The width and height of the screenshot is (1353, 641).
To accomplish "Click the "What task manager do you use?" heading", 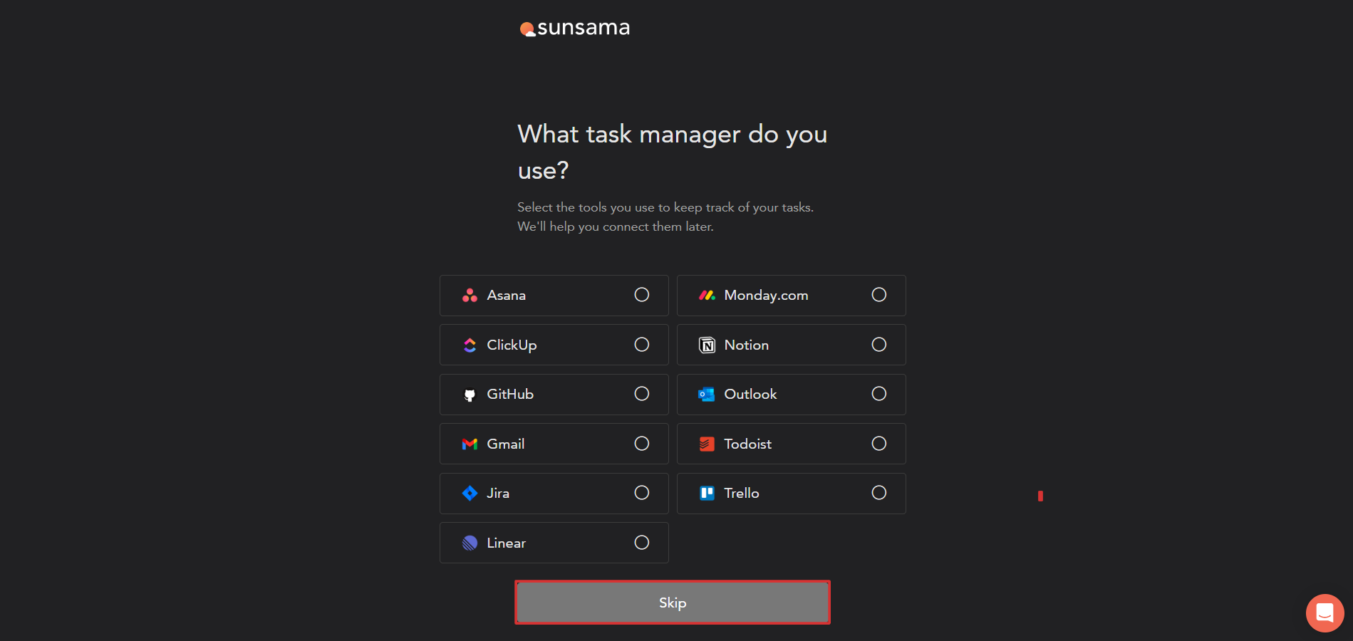I will pyautogui.click(x=672, y=152).
